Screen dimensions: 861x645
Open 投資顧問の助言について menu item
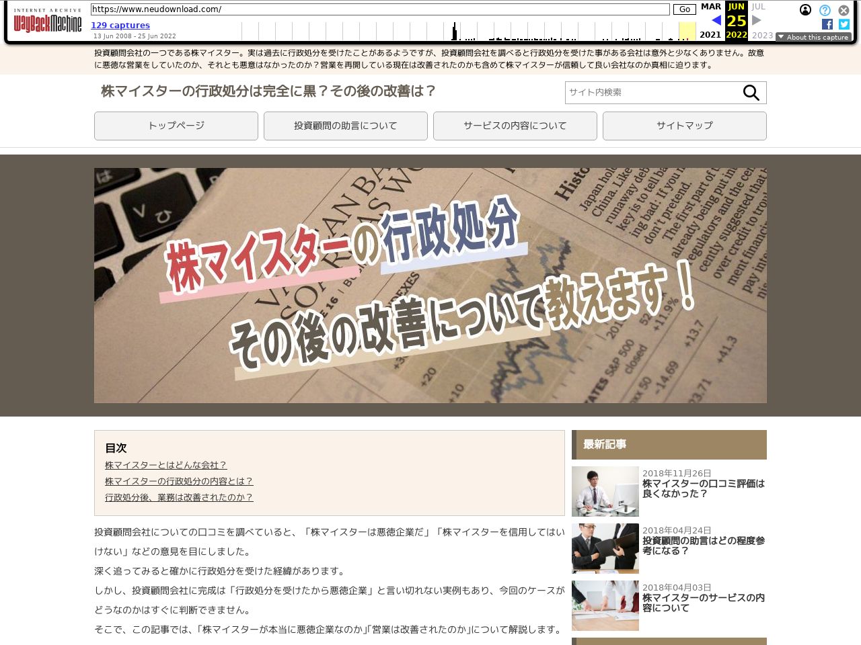pyautogui.click(x=346, y=126)
